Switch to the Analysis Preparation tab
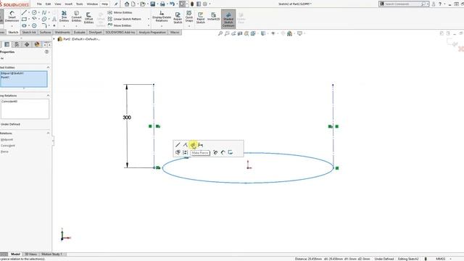 (x=152, y=32)
